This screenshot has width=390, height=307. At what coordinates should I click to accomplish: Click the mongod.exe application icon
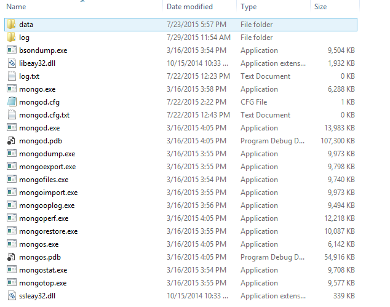pos(12,128)
